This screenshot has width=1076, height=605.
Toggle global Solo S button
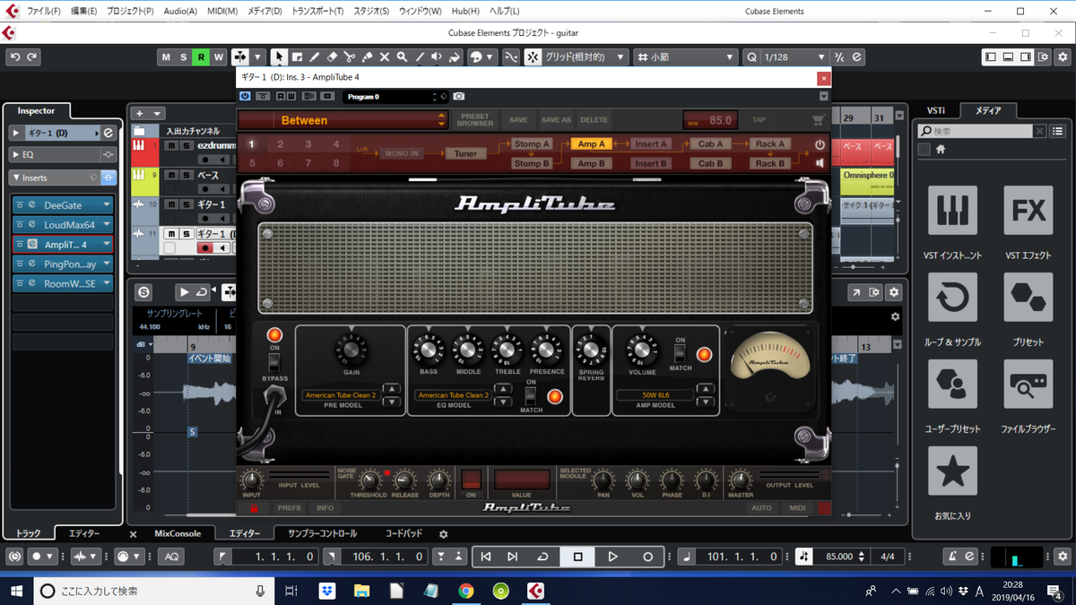tap(184, 56)
